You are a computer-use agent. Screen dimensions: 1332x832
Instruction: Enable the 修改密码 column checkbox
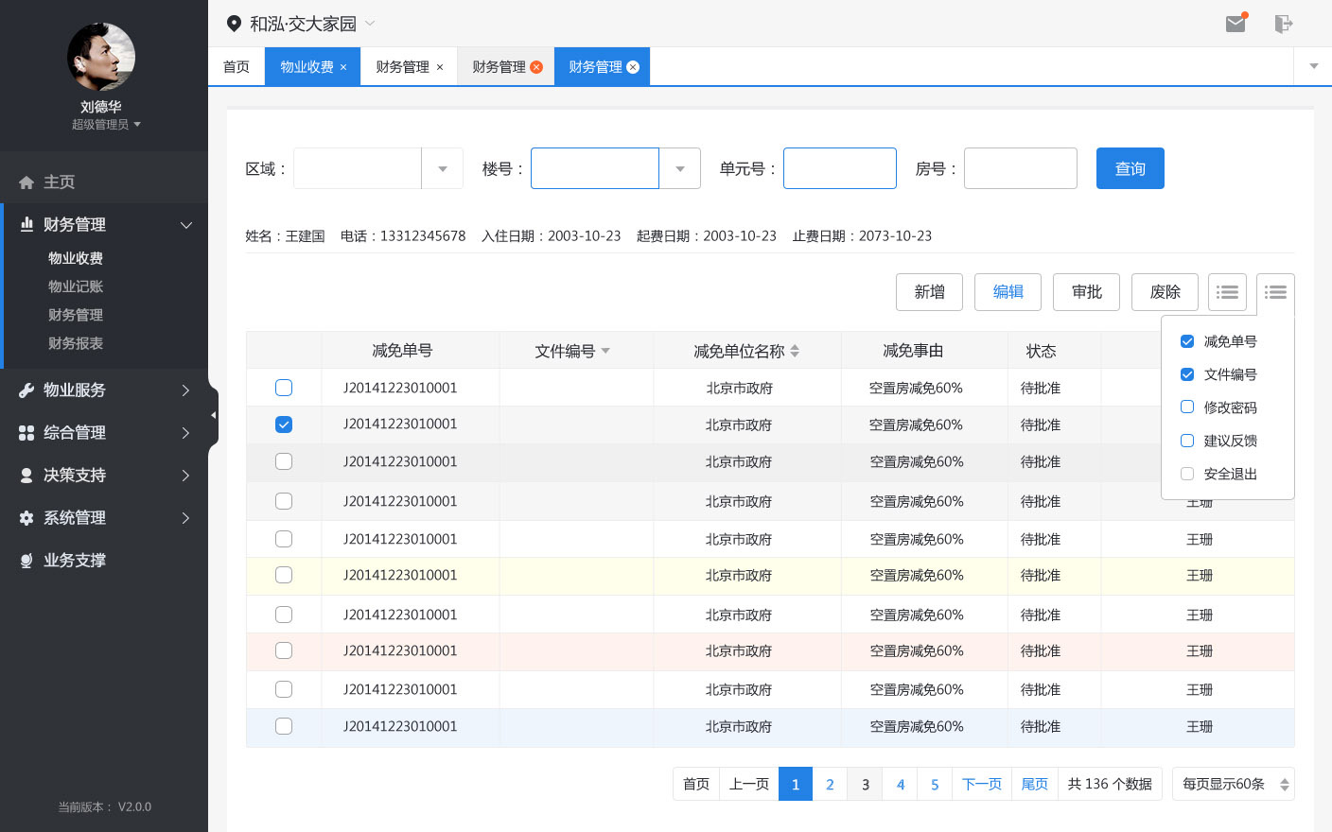click(1187, 407)
